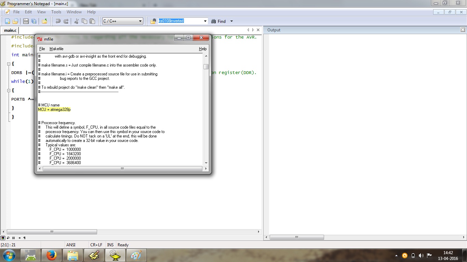
Task: Open the Android taskbar application
Action: tap(30, 255)
